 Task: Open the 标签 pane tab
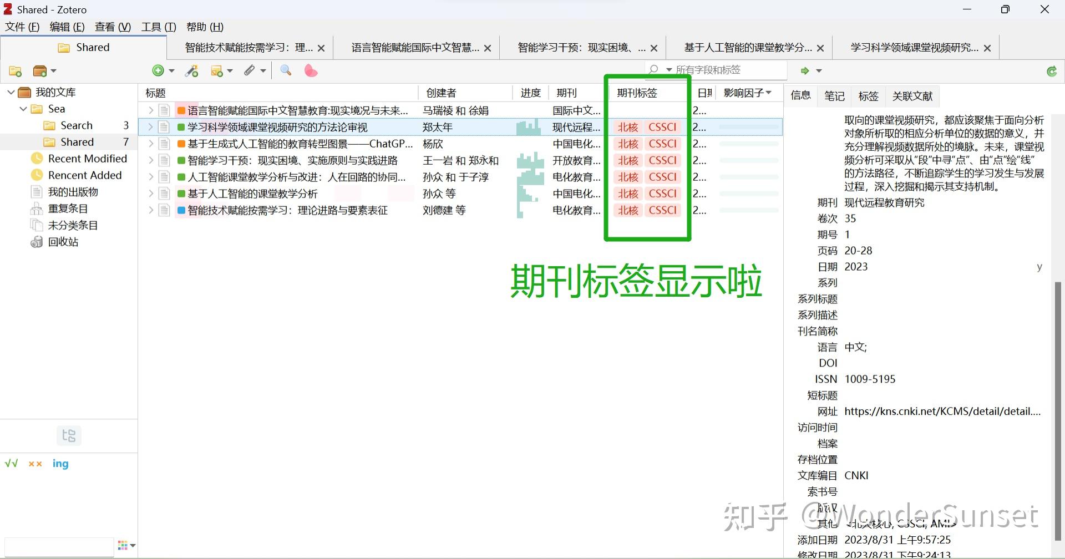coord(868,95)
